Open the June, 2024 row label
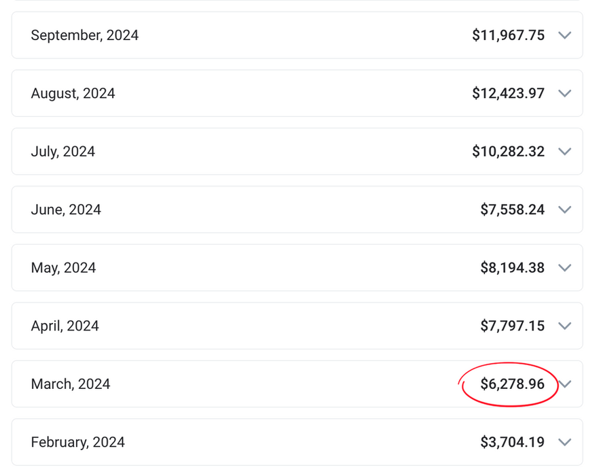Image resolution: width=597 pixels, height=476 pixels. point(66,210)
